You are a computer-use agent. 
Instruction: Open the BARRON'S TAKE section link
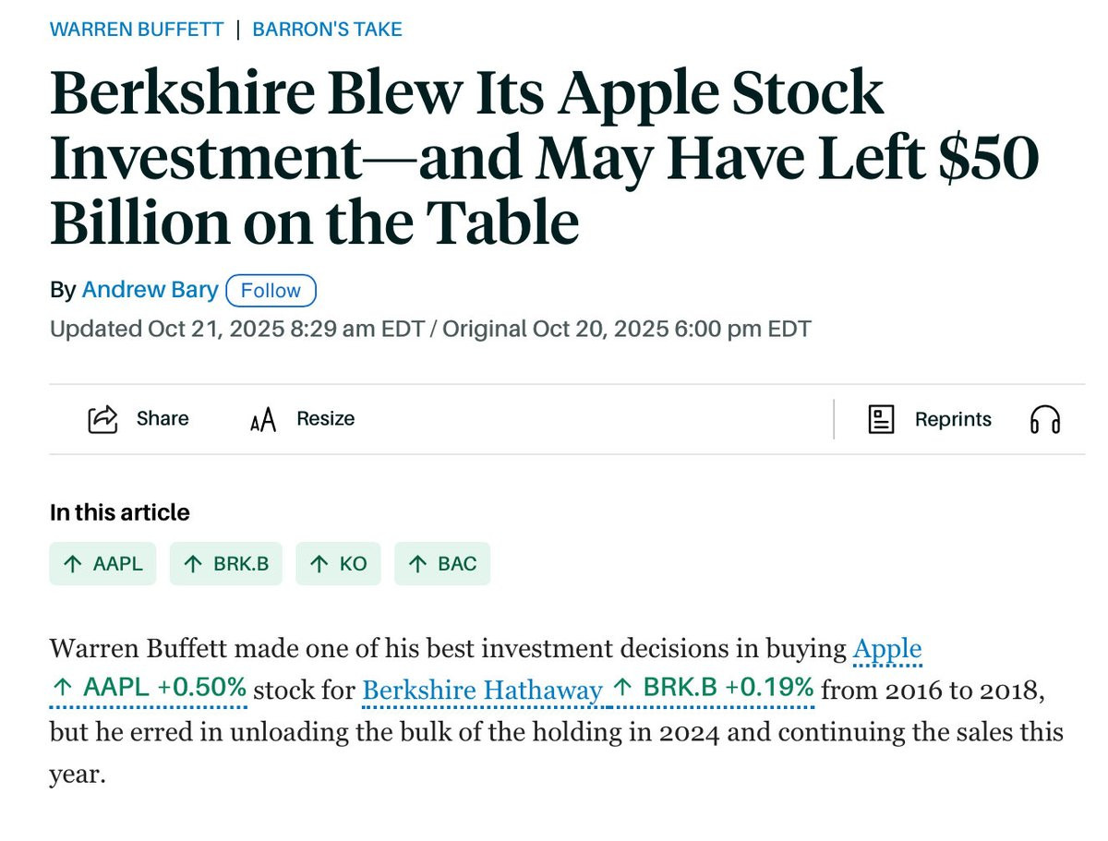pos(328,29)
